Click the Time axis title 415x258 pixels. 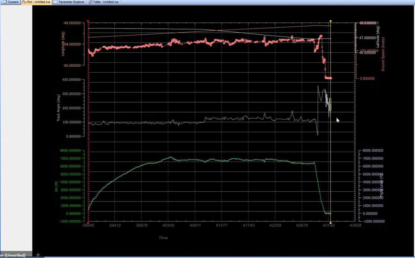(163, 238)
